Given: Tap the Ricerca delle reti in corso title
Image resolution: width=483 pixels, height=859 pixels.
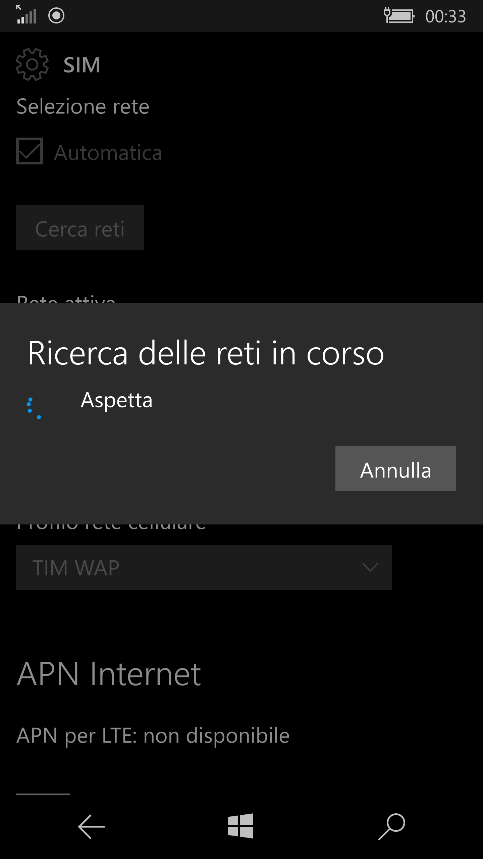Looking at the screenshot, I should (206, 353).
